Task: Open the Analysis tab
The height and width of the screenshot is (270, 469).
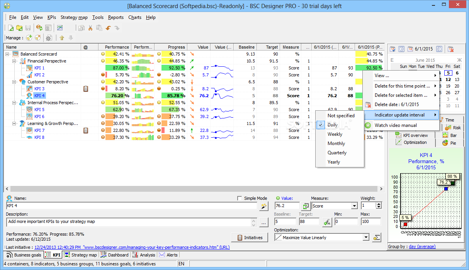Action: click(x=144, y=255)
